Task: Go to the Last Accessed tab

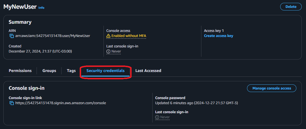Action: tap(148, 71)
